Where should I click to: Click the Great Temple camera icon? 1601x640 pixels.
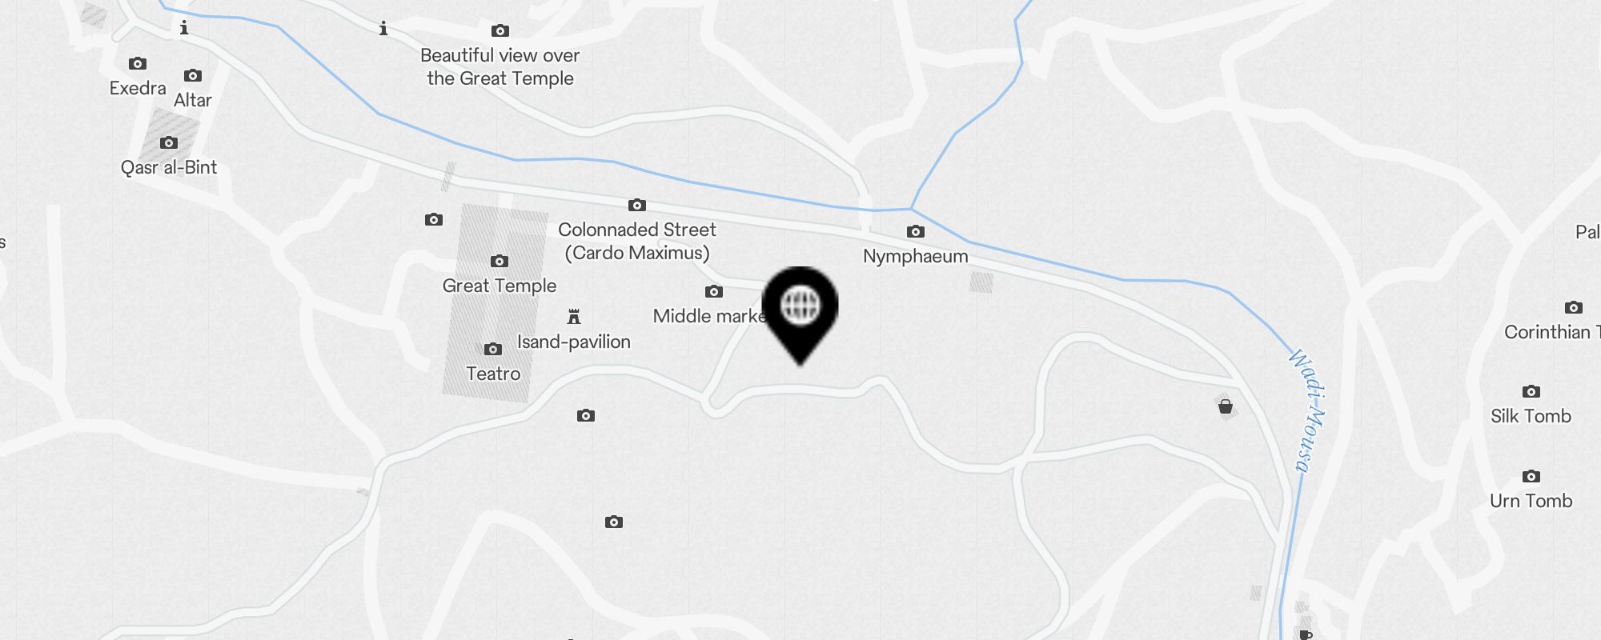(500, 261)
